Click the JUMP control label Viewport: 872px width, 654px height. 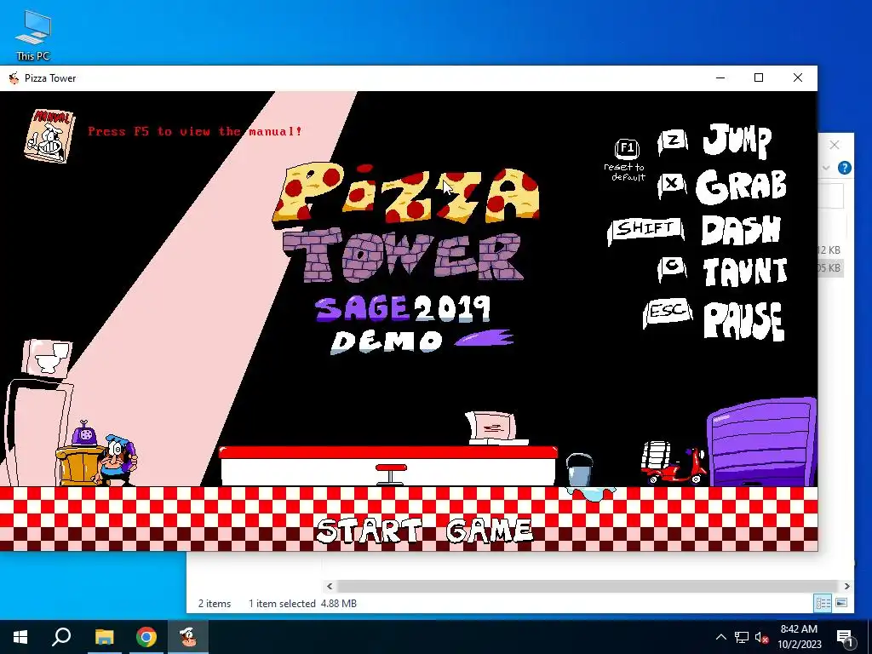(737, 141)
